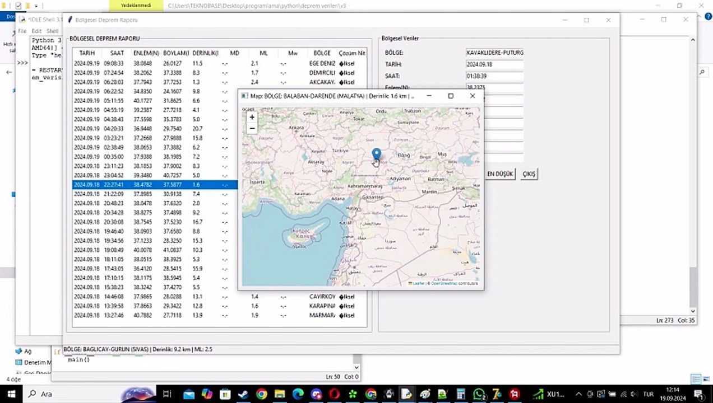Open the Leaflet link on map

(418, 284)
